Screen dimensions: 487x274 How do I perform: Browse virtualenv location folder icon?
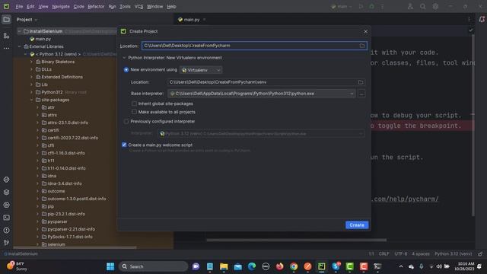point(361,82)
